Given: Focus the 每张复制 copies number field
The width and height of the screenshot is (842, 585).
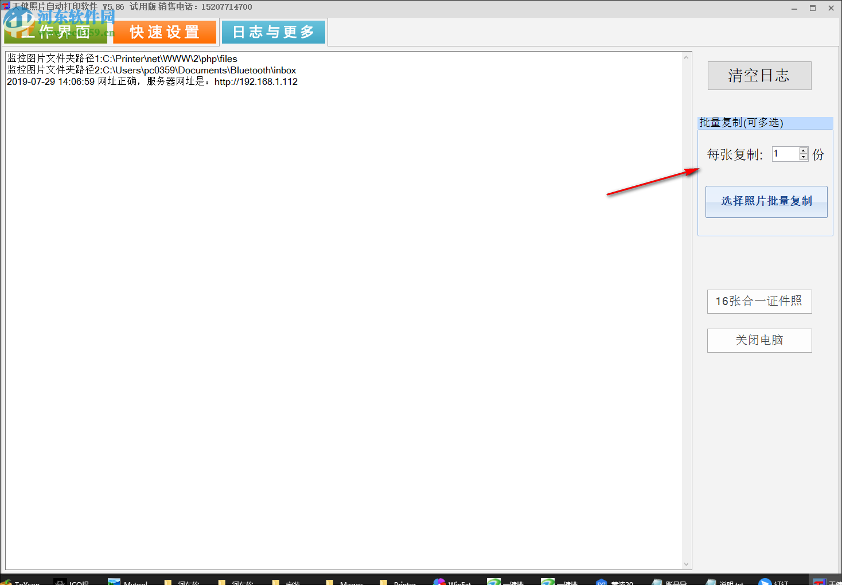Looking at the screenshot, I should coord(785,154).
